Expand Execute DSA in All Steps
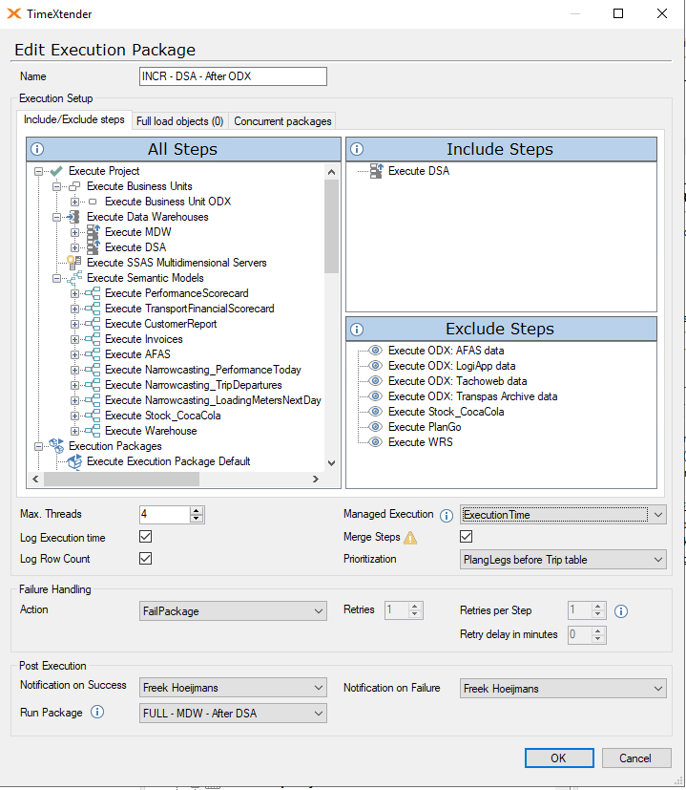Screen dimensions: 686x790 (75, 247)
